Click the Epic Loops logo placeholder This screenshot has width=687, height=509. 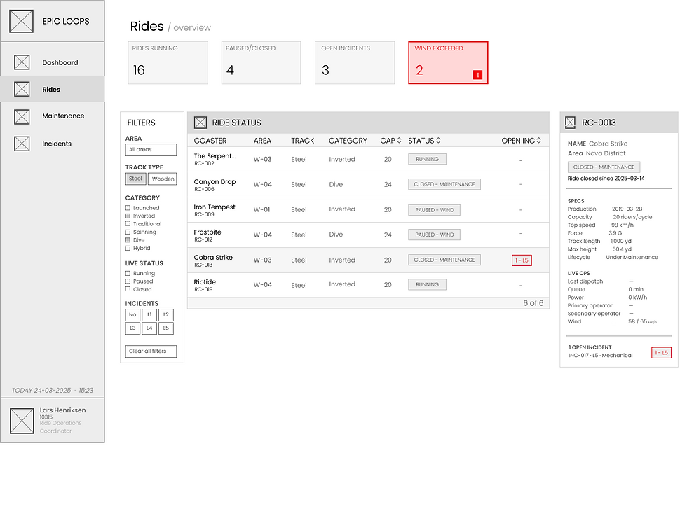click(22, 21)
